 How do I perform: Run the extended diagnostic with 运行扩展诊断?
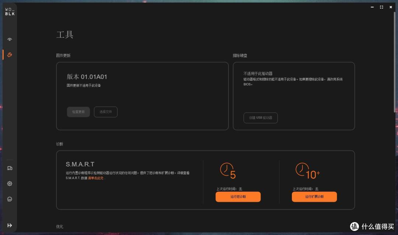point(314,197)
